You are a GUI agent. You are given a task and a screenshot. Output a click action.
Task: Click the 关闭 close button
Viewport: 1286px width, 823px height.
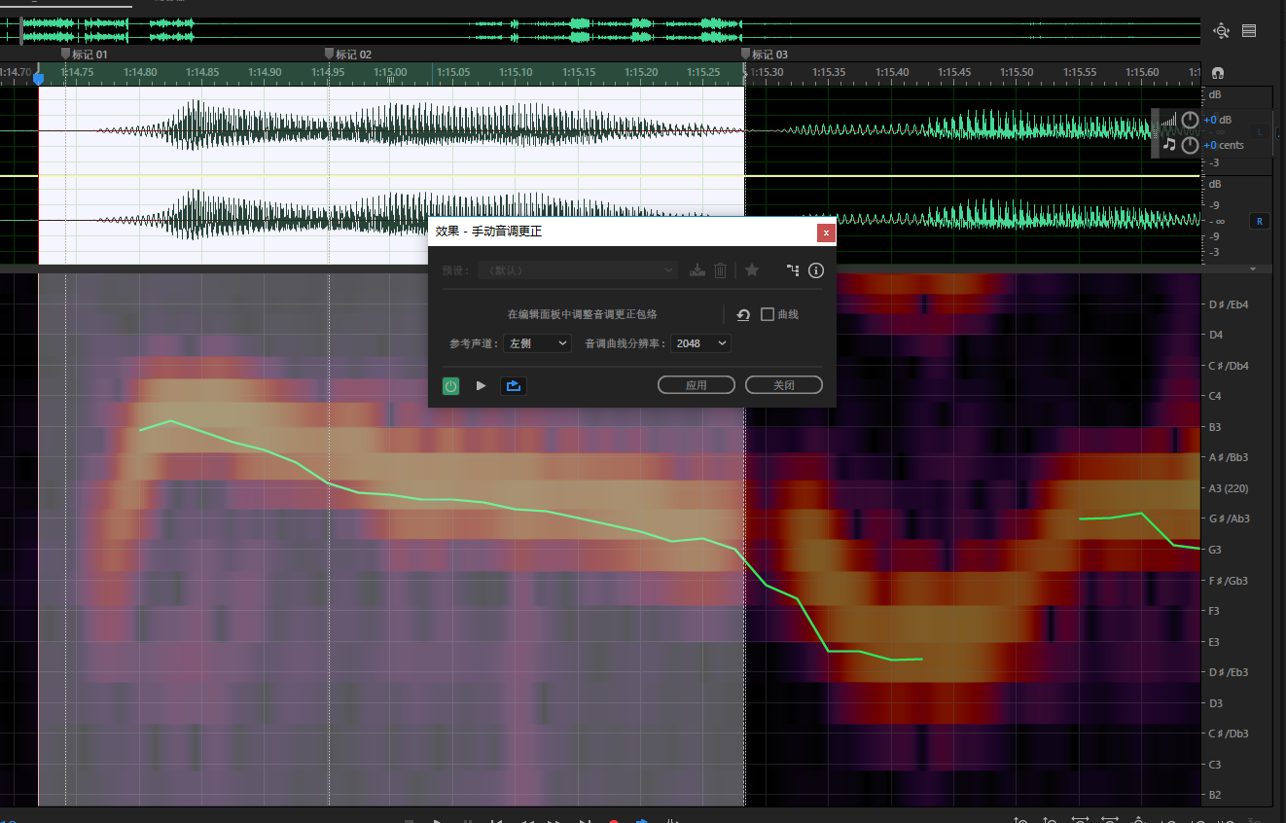(783, 385)
